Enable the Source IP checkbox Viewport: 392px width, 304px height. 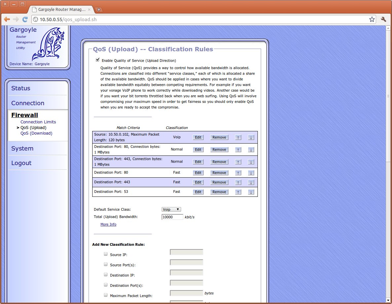coord(105,254)
